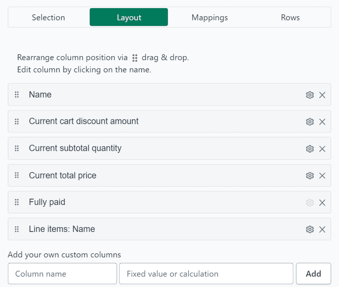Open gear settings for Current total price
Image resolution: width=339 pixels, height=287 pixels.
tap(310, 175)
